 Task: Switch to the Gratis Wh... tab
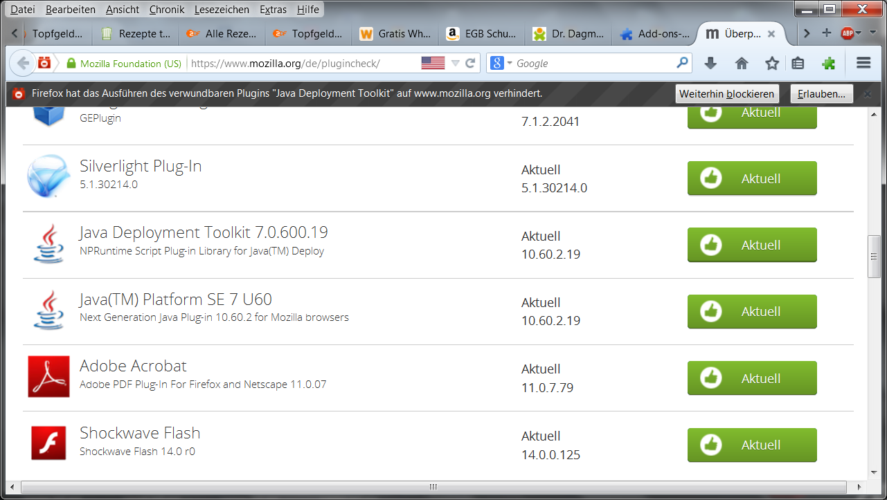395,33
